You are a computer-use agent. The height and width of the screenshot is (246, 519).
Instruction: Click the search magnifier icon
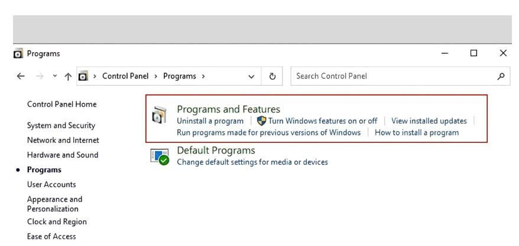coord(501,76)
